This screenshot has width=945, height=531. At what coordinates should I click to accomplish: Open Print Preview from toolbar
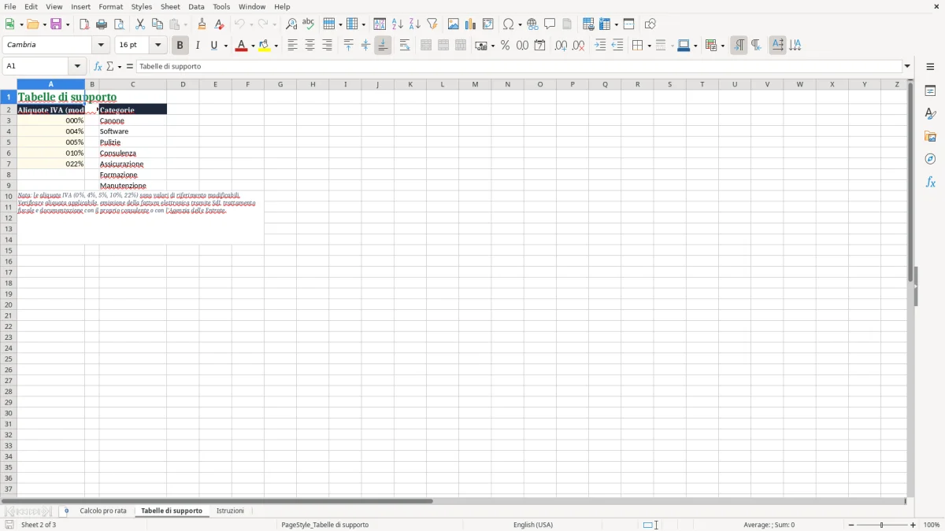coord(119,24)
